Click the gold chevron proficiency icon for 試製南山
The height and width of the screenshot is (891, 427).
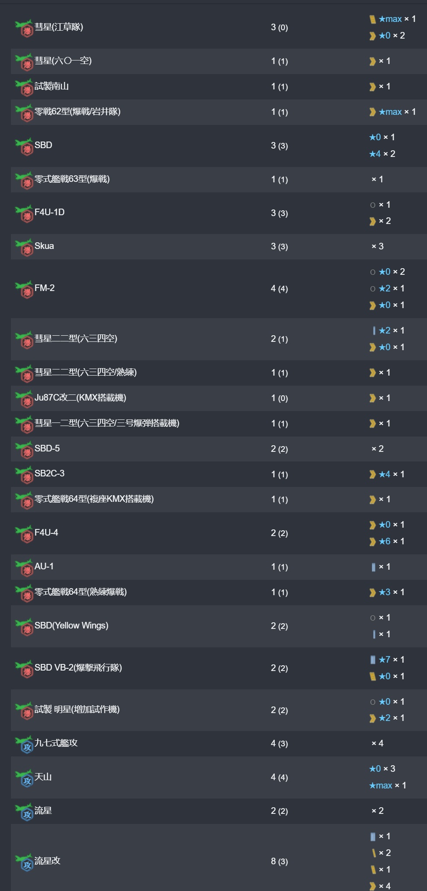372,87
